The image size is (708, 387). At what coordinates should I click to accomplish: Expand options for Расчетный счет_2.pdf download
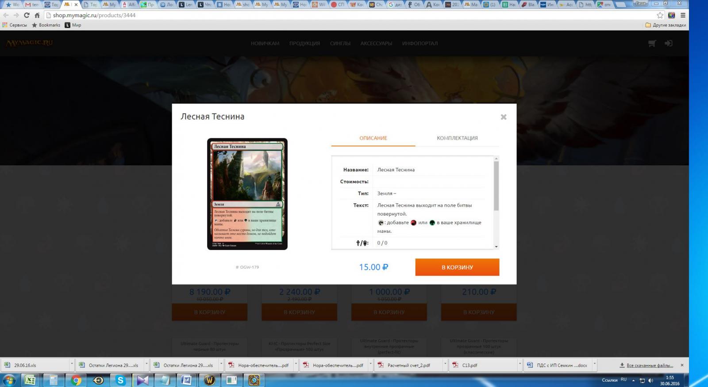pyautogui.click(x=445, y=365)
